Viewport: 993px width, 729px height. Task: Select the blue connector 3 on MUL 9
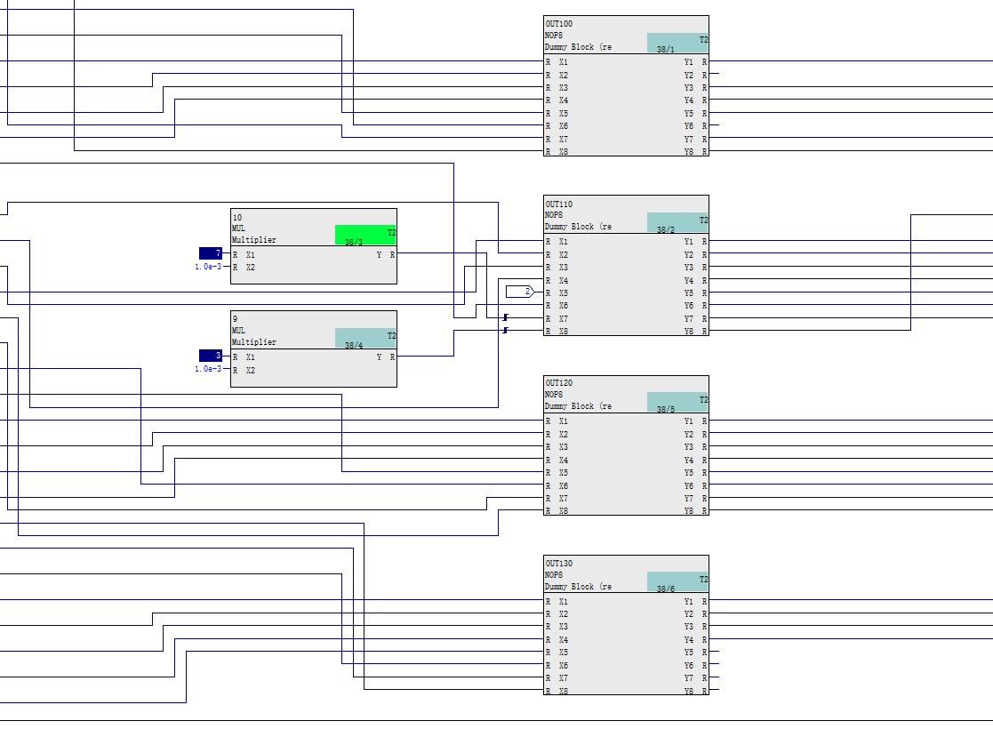[x=211, y=356]
